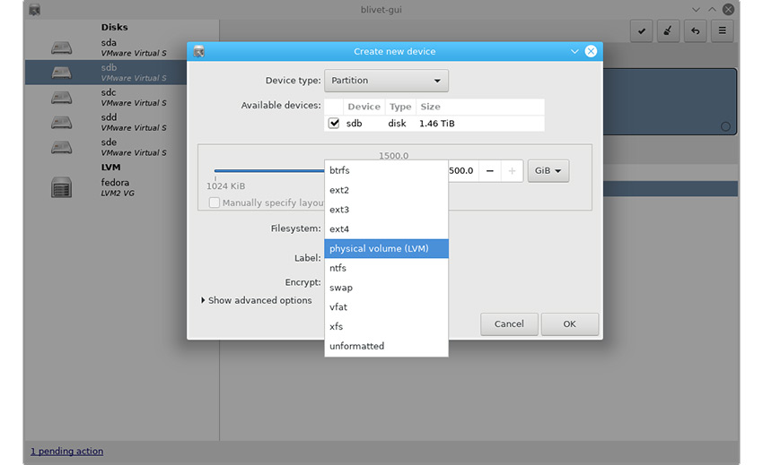
Task: Decrease size with the minus stepper button
Action: pyautogui.click(x=489, y=170)
